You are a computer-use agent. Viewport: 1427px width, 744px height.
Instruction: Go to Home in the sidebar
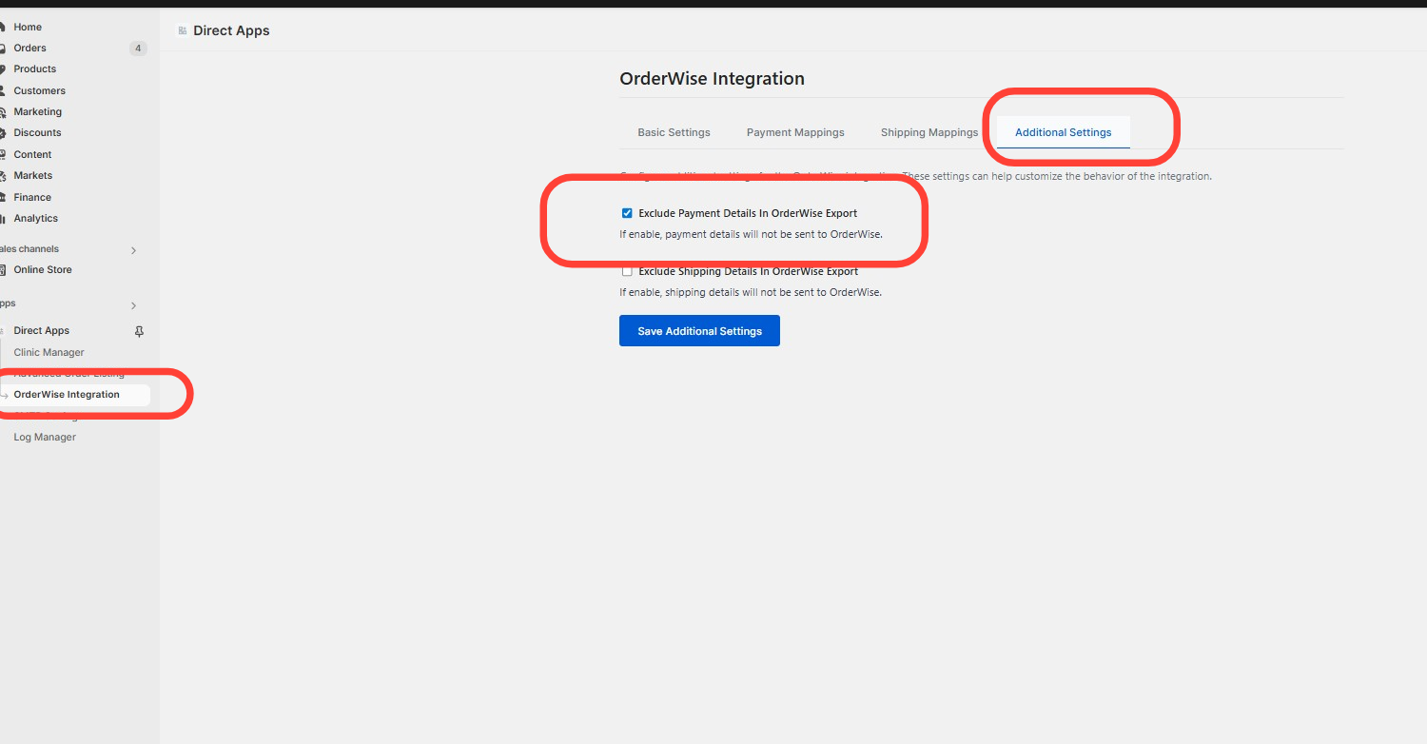[x=28, y=27]
